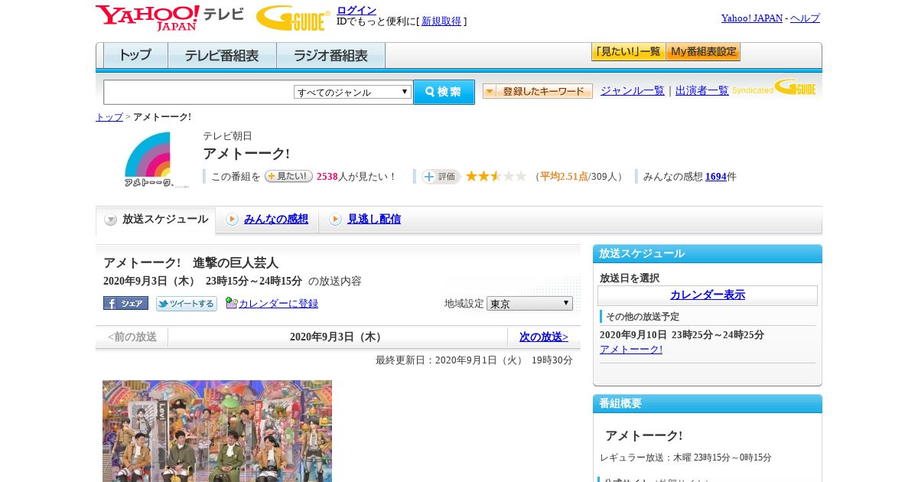Click the arrow icon beside 見逃し配信

[x=335, y=220]
